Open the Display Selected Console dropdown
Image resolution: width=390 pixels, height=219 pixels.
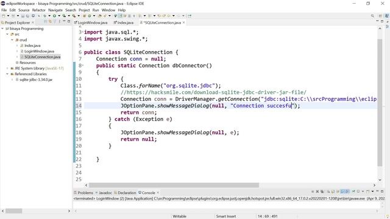pos(363,192)
